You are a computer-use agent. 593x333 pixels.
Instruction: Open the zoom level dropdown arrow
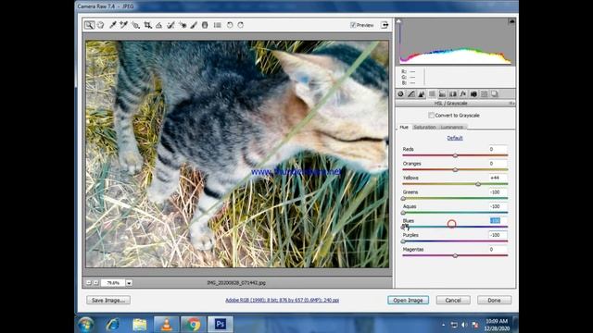[x=129, y=283]
